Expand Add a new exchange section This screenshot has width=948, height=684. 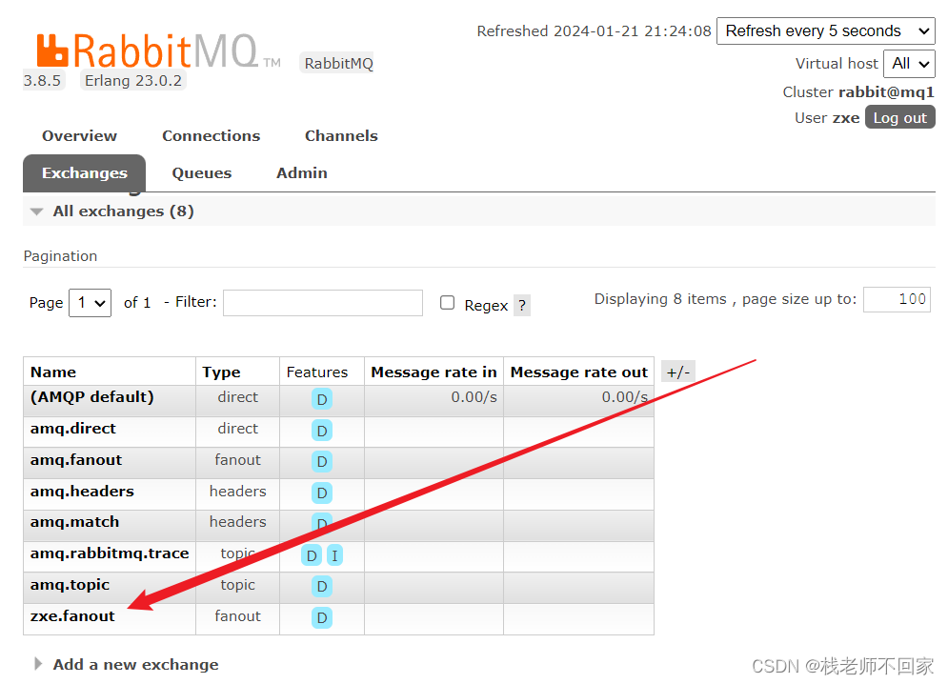135,665
